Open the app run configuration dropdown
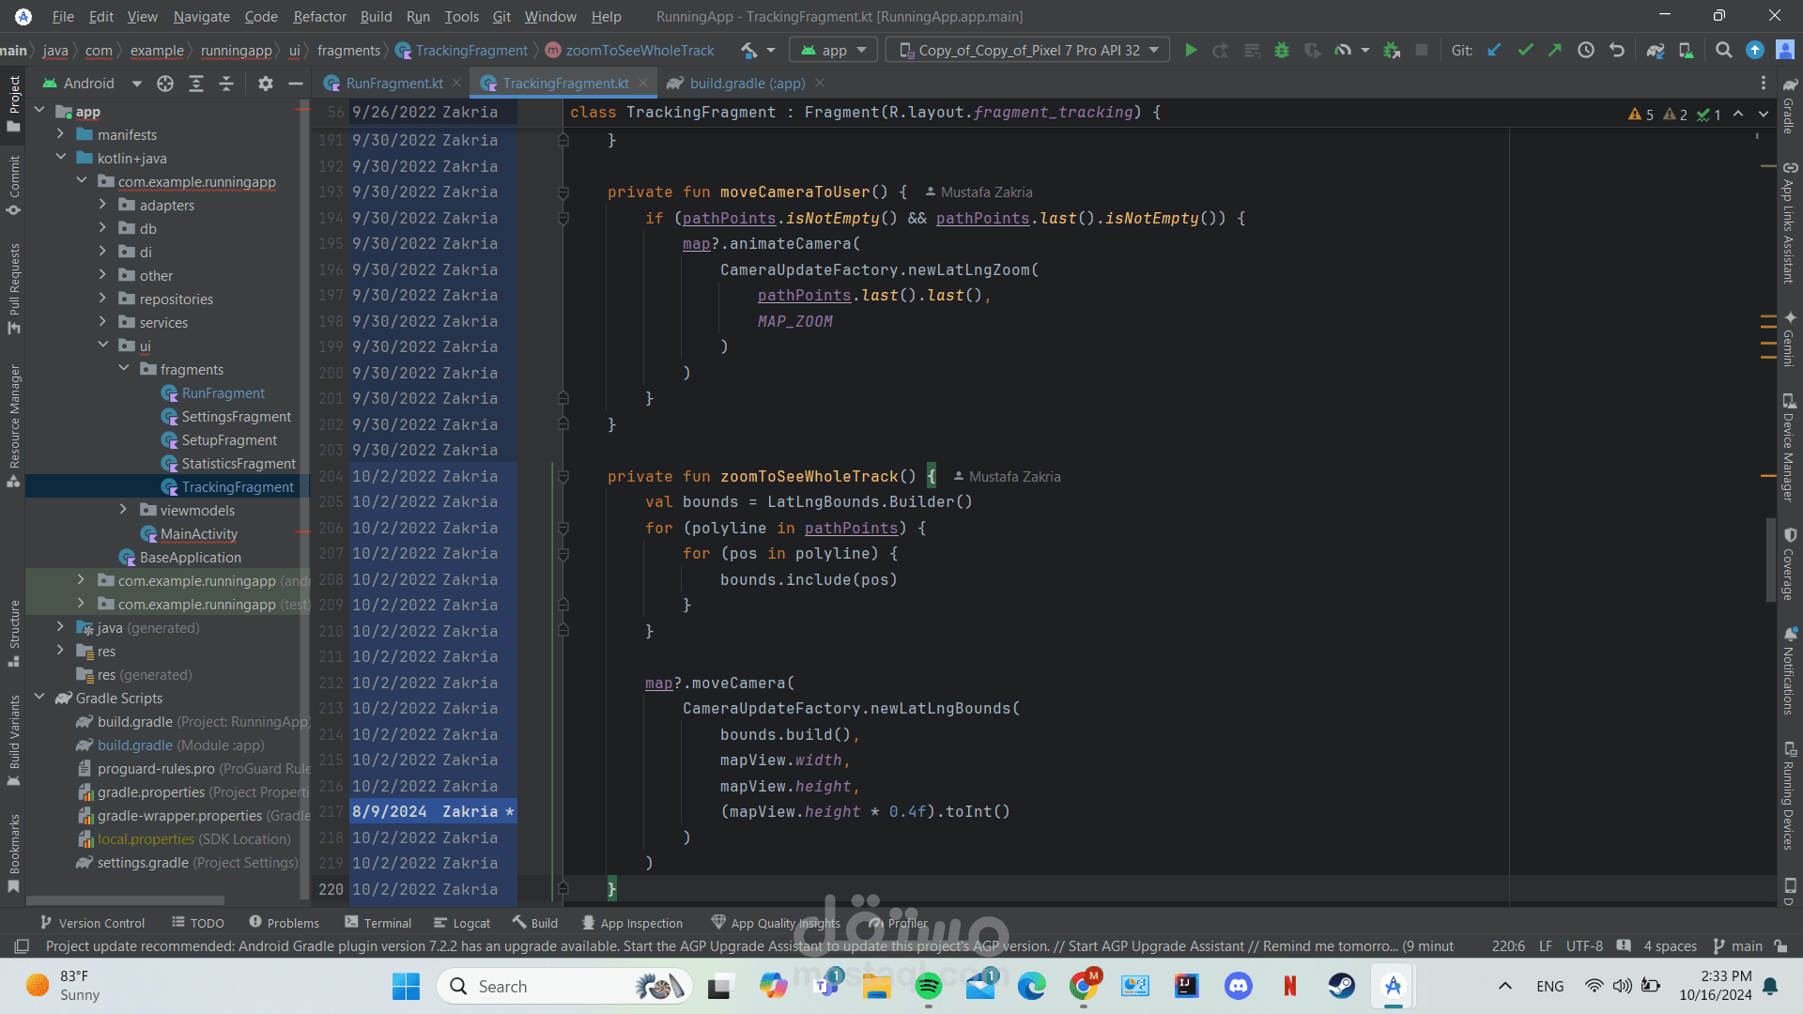Viewport: 1803px width, 1014px height. coord(834,51)
